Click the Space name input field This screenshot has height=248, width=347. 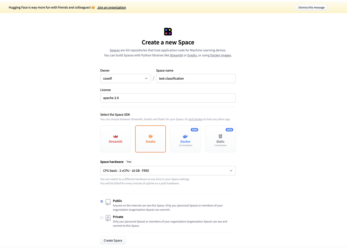coord(196,78)
